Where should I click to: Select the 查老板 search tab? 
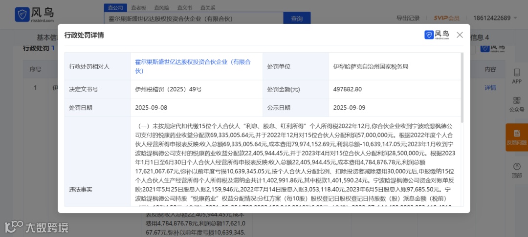click(139, 7)
